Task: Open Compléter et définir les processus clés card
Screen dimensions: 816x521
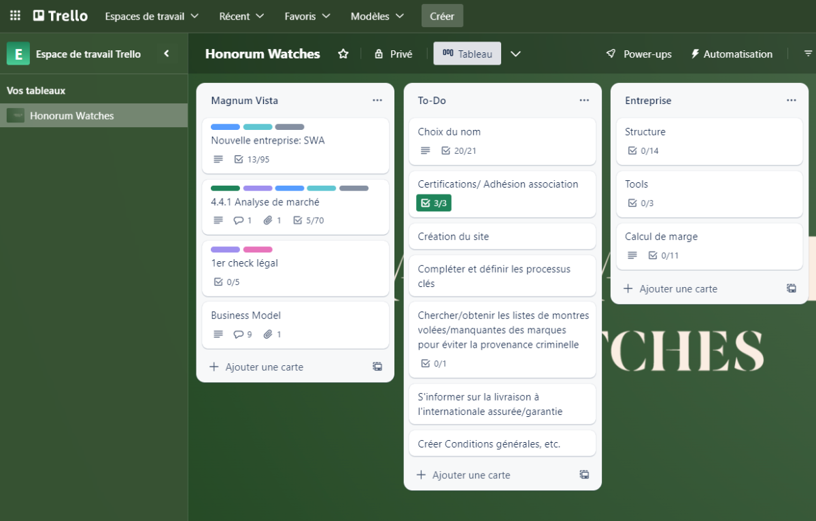Action: (503, 276)
